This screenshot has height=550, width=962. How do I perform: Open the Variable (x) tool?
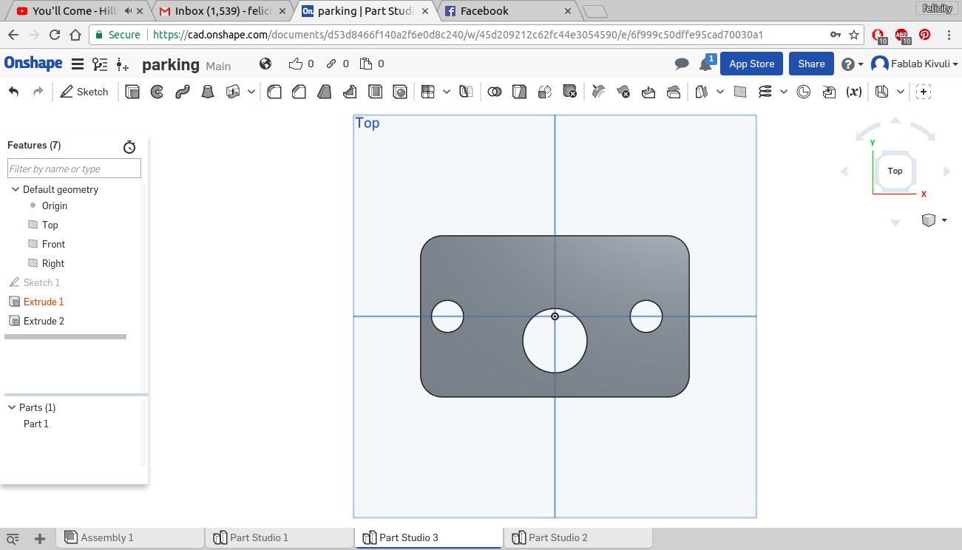coord(853,92)
